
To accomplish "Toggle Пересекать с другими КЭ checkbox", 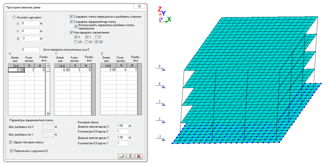I will click(11, 151).
